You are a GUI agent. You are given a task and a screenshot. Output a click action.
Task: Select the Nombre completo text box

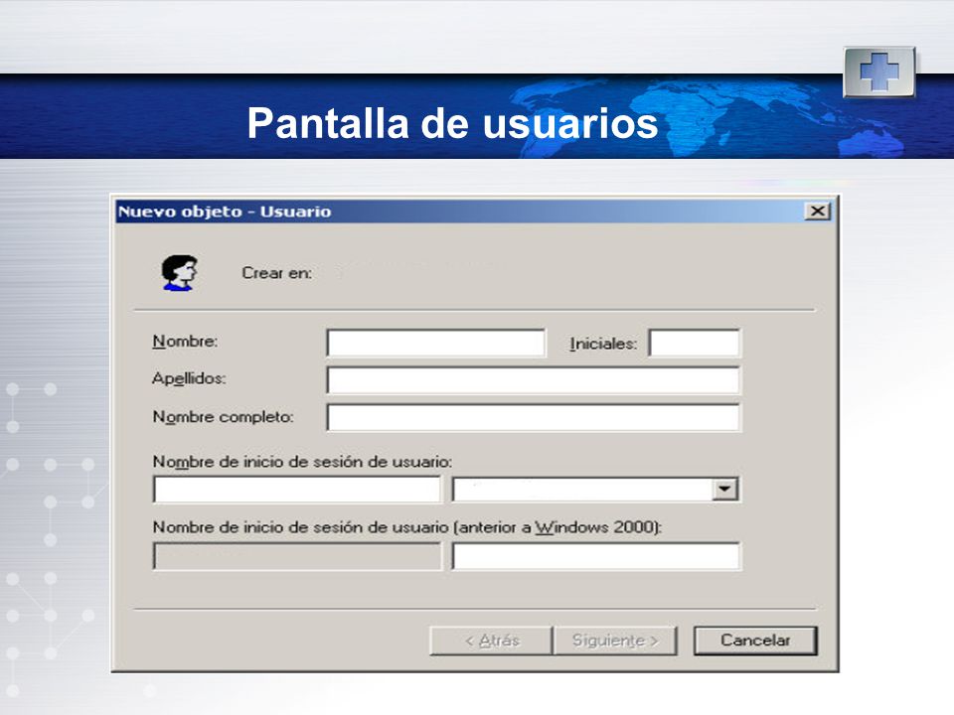click(534, 418)
